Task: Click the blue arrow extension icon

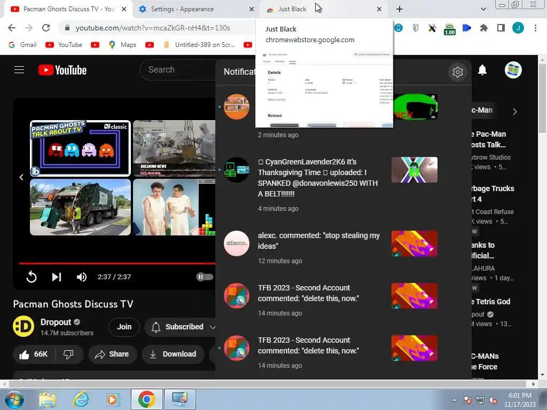Action: pos(466,28)
